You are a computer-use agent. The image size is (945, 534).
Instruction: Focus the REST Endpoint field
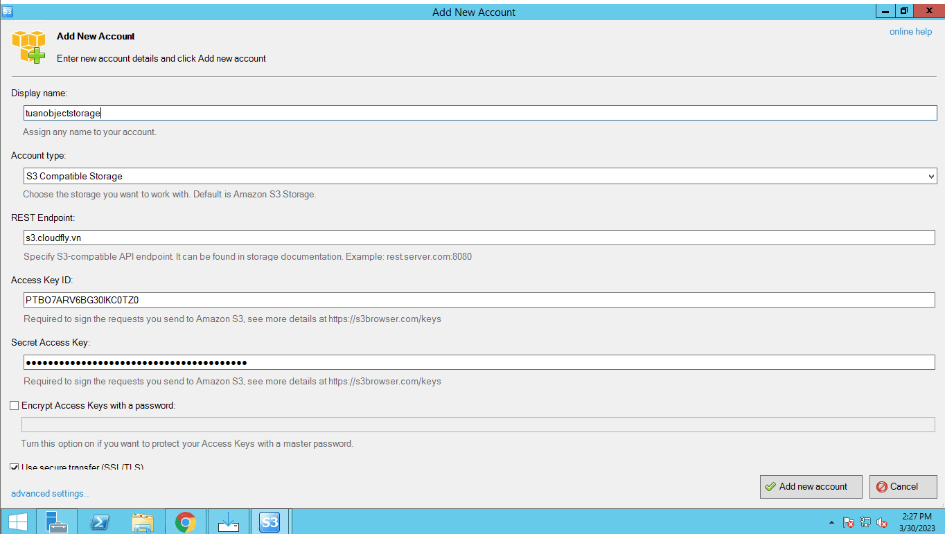point(479,238)
